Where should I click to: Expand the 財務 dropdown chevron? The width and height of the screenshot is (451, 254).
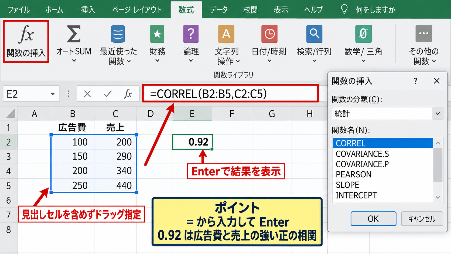(157, 61)
